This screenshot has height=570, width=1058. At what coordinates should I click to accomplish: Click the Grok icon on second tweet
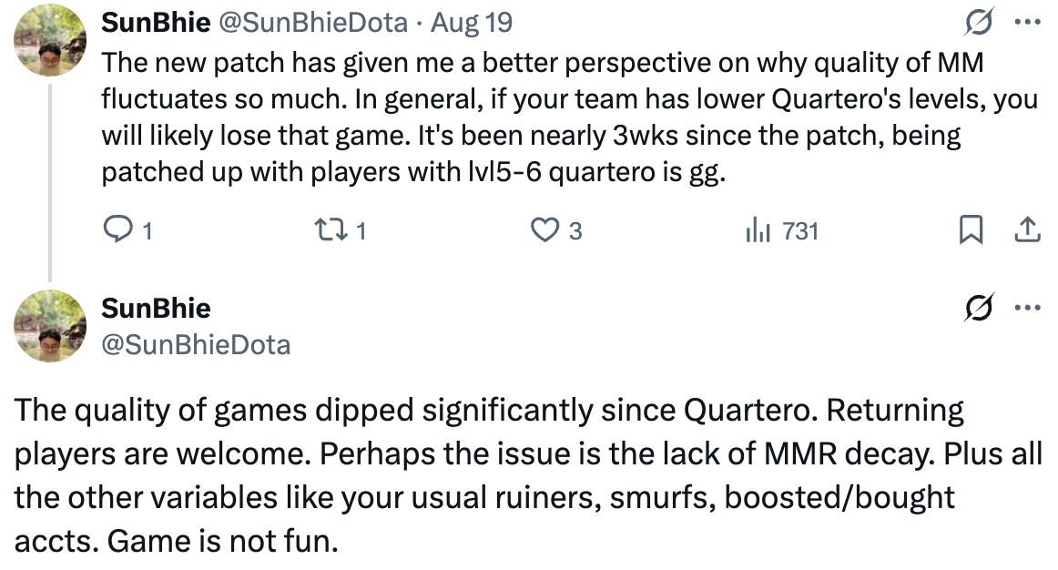979,308
